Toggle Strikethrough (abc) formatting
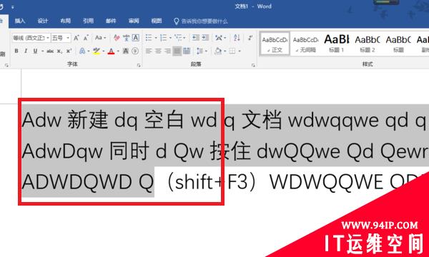 click(x=50, y=51)
